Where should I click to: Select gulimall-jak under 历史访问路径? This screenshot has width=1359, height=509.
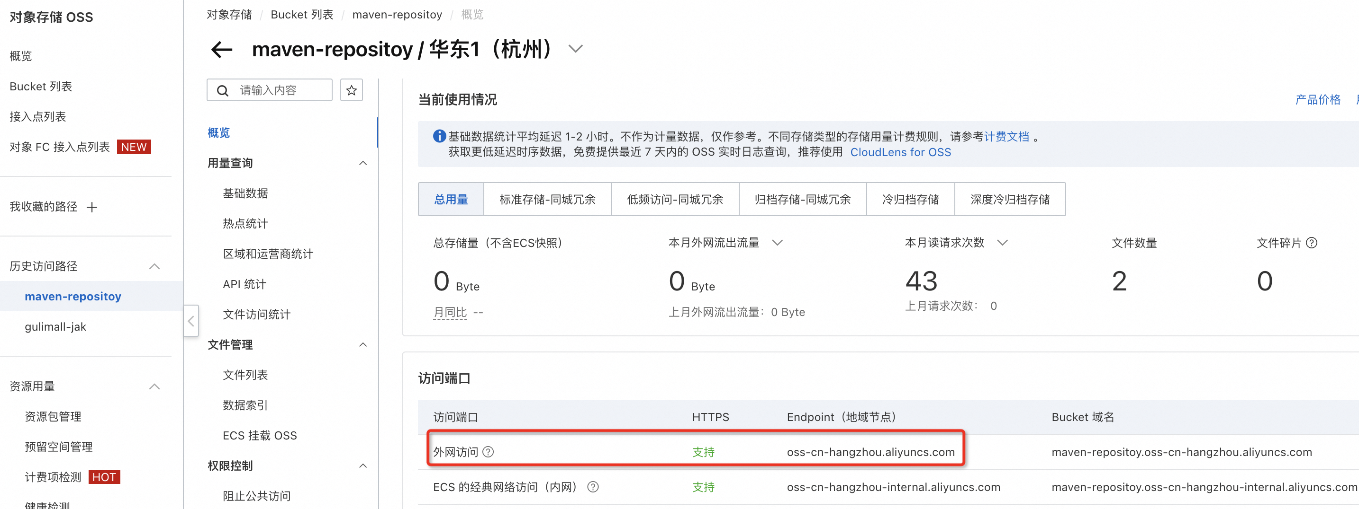point(56,326)
